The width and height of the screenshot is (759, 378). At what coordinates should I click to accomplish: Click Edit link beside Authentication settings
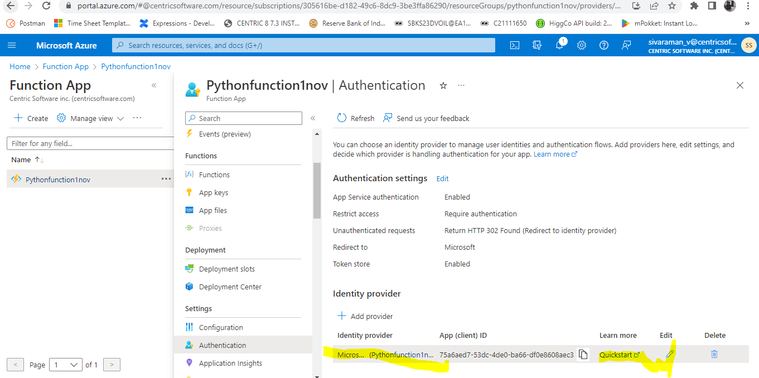pos(442,178)
